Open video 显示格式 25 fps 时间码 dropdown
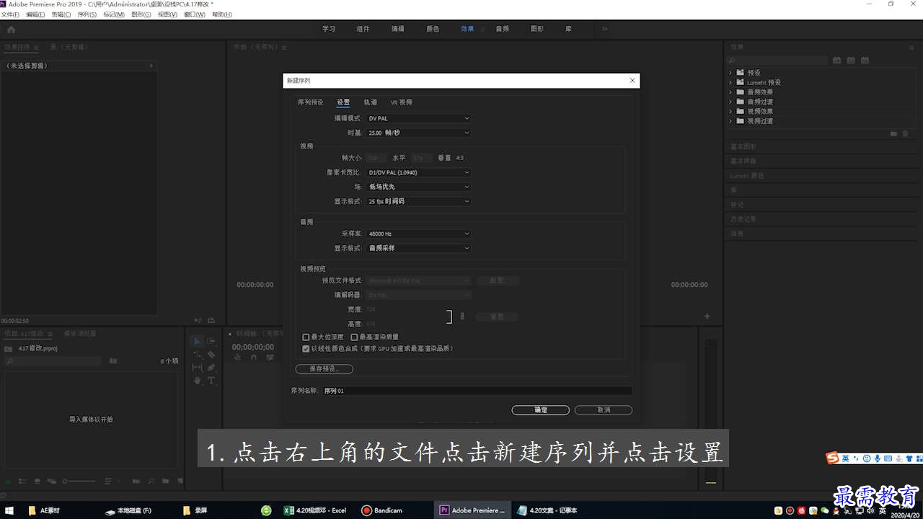The width and height of the screenshot is (923, 519). (x=418, y=201)
